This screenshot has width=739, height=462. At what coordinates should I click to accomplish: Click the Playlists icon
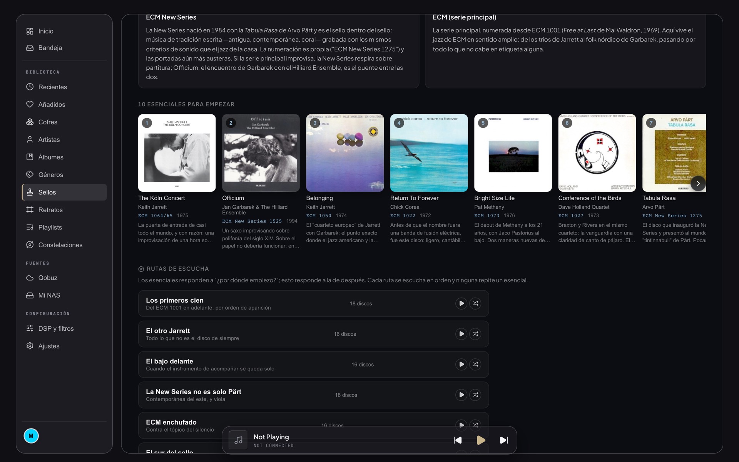coord(30,227)
